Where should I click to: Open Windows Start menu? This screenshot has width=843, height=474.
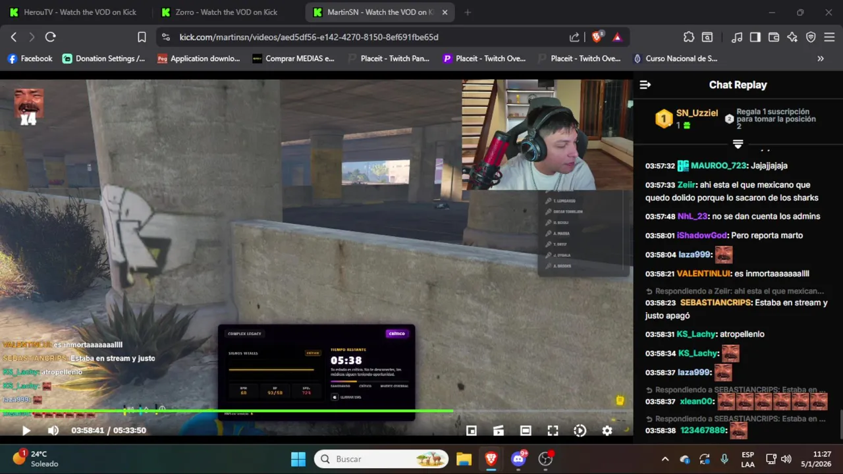(298, 459)
